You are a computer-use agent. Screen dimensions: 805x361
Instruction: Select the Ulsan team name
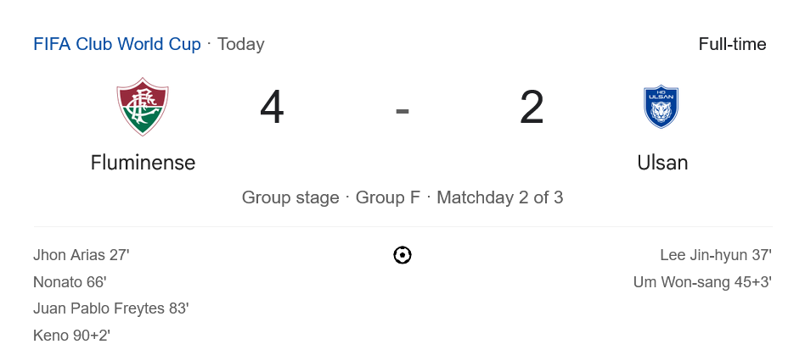coord(662,162)
